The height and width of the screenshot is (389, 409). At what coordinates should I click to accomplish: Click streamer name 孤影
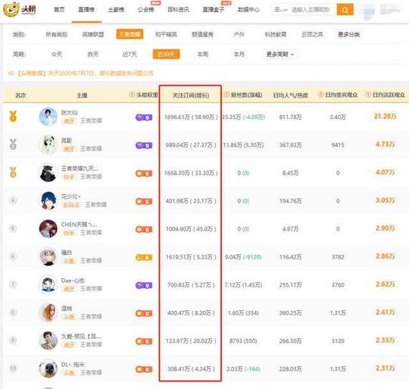[x=66, y=140]
